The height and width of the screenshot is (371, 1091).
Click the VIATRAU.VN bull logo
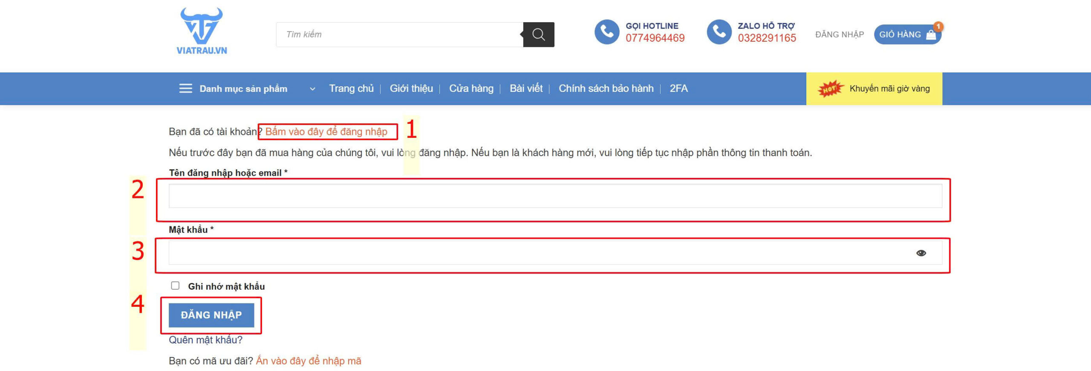point(202,31)
